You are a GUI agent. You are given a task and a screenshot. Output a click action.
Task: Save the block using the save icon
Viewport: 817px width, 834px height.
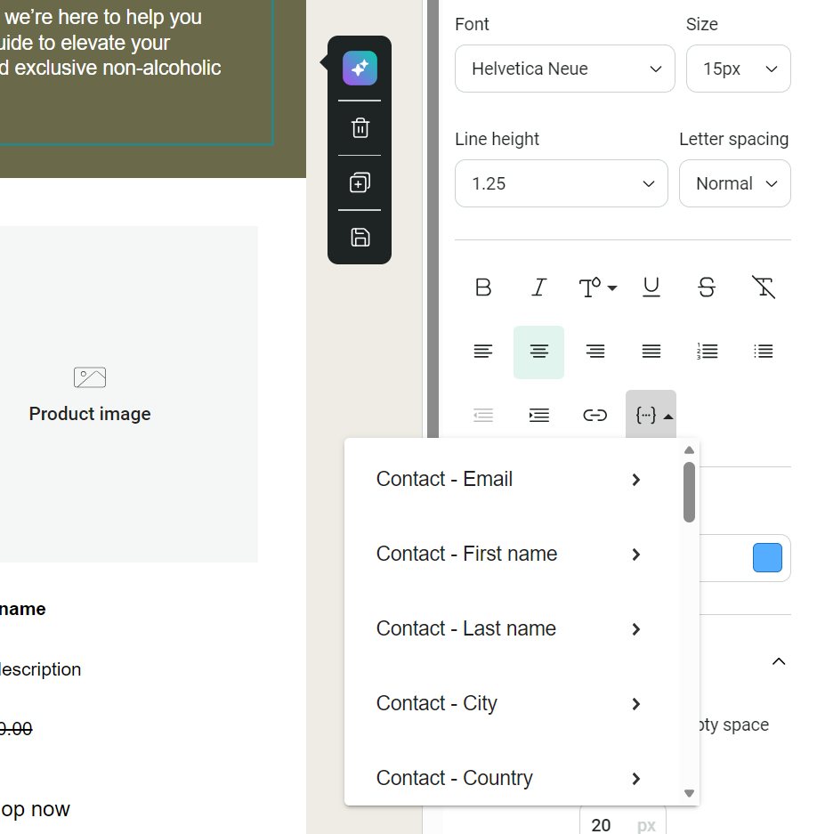point(359,237)
